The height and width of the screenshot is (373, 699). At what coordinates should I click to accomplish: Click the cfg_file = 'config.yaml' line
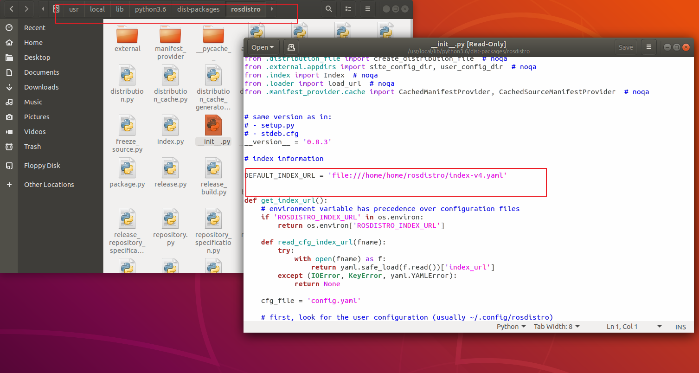(311, 301)
